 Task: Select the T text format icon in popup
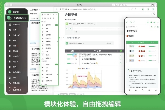point(42,15)
